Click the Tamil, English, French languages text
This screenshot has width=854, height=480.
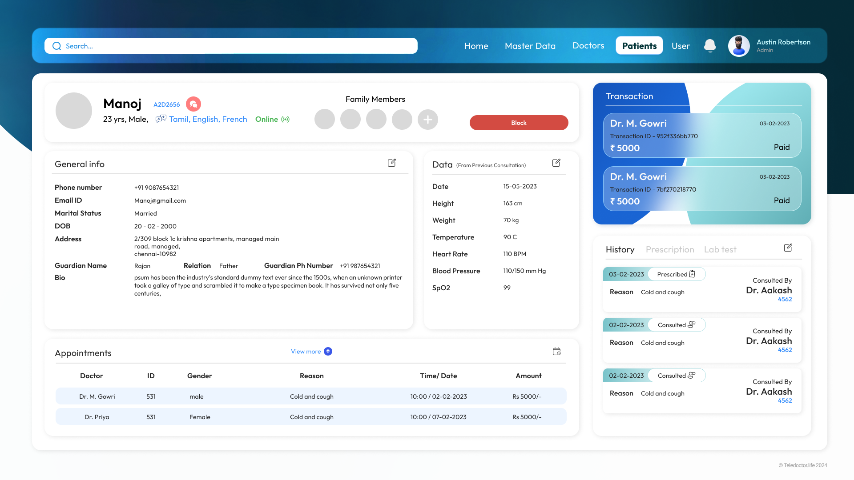[x=208, y=119]
